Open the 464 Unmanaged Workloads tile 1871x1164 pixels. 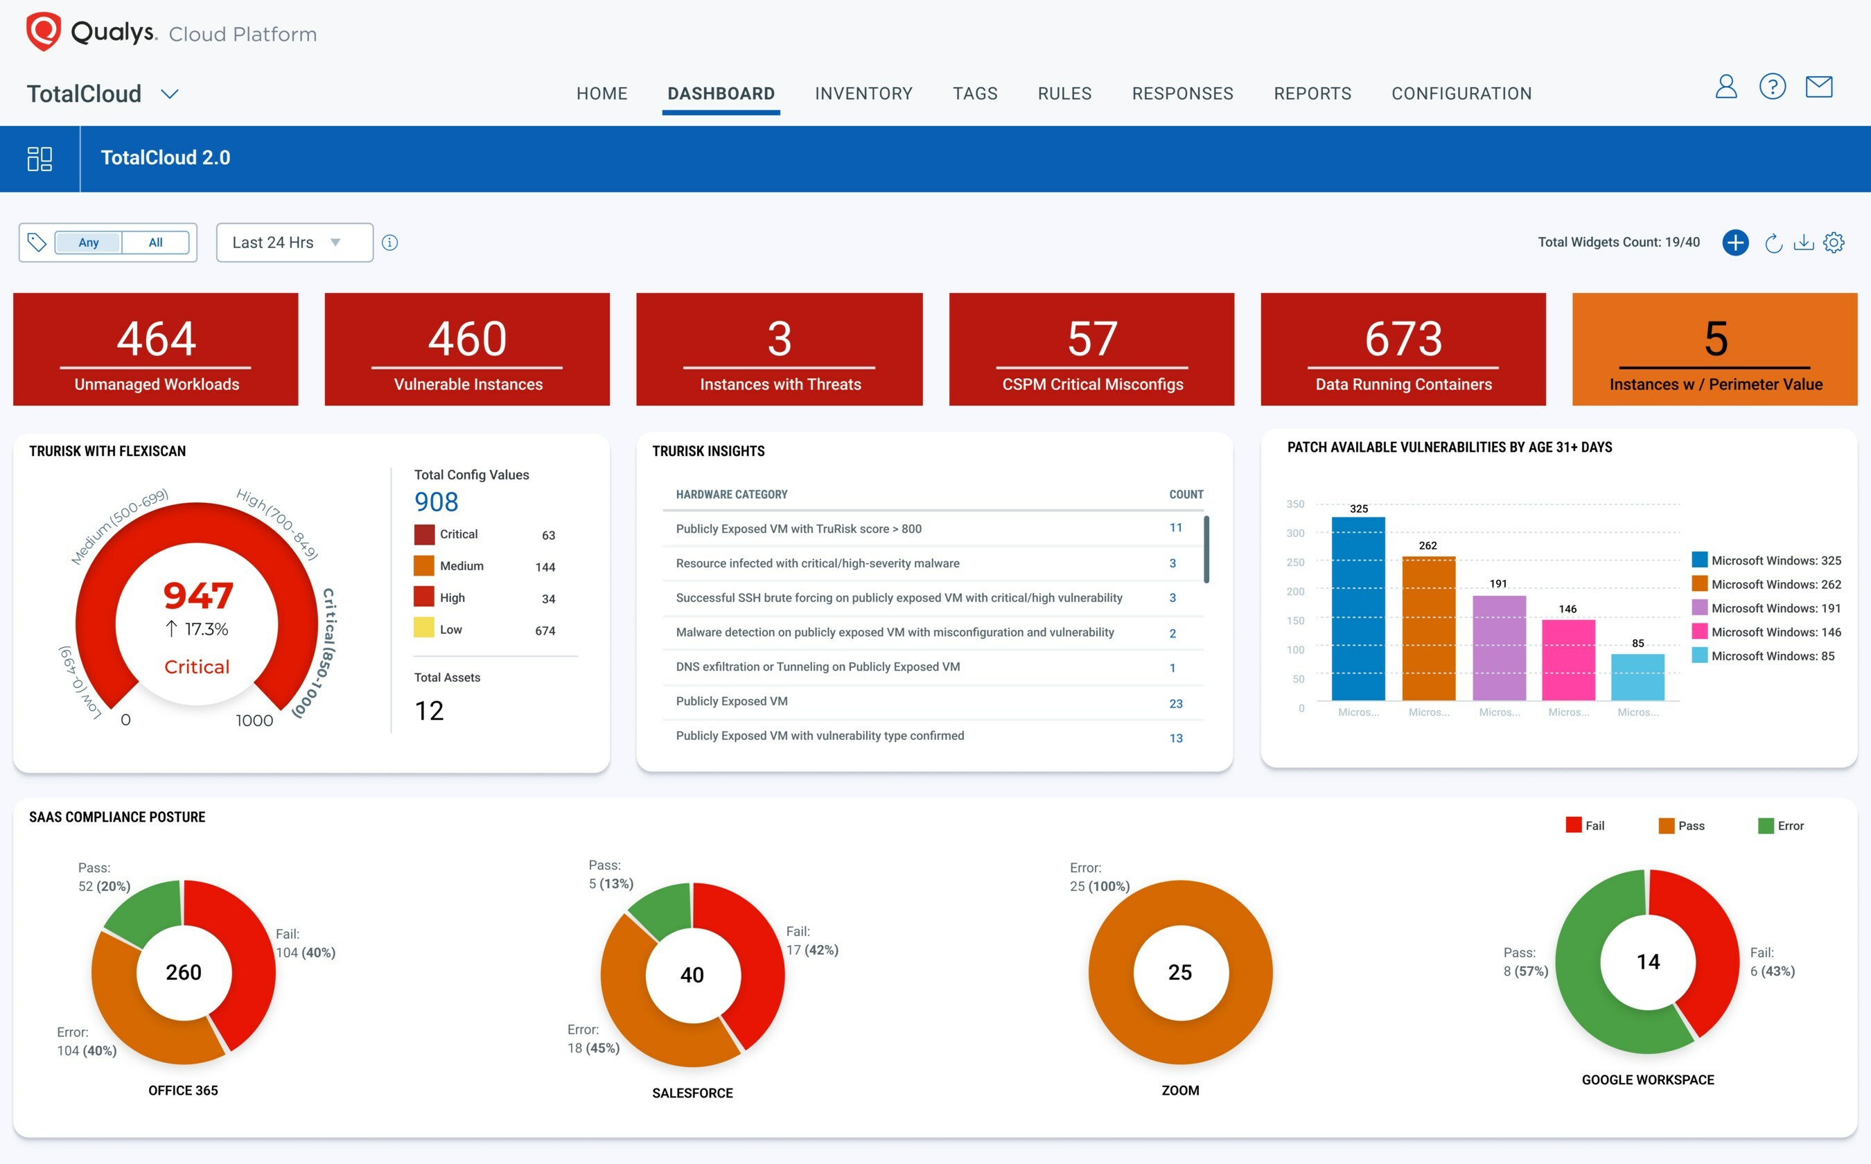coord(155,349)
